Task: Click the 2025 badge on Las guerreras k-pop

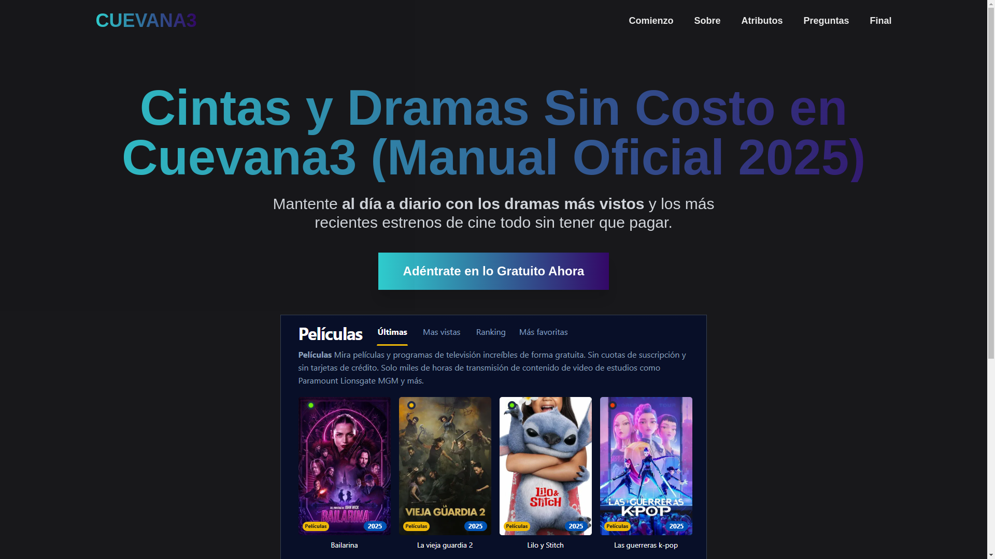Action: pos(676,526)
